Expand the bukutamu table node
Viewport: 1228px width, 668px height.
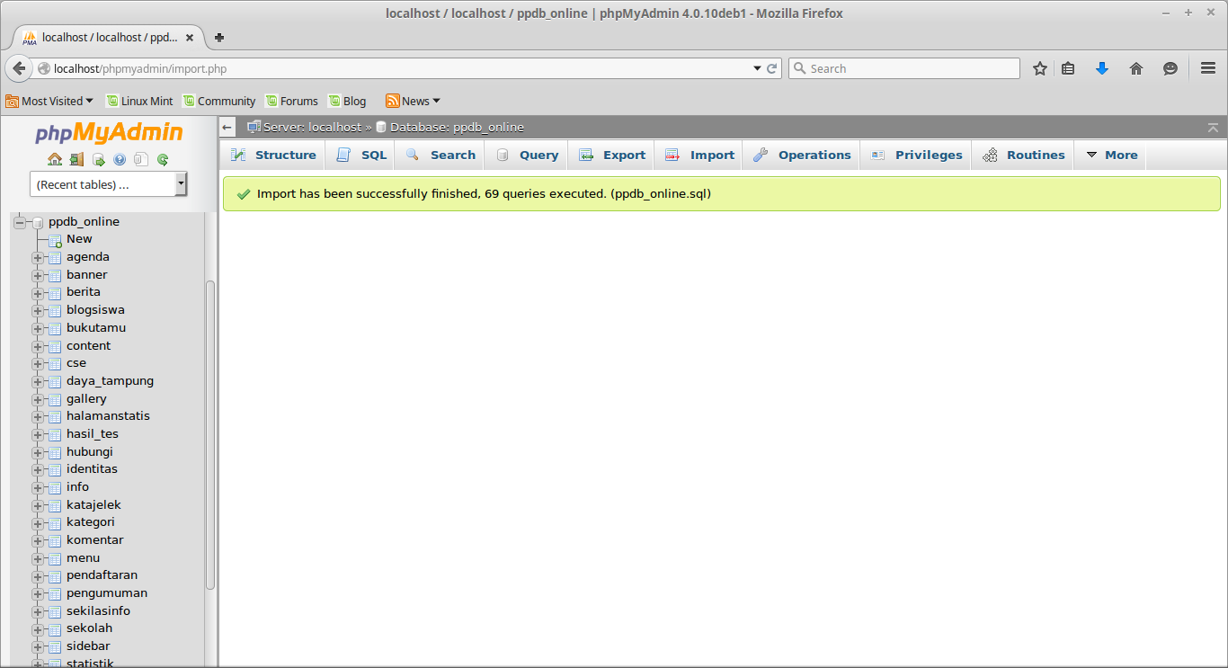pyautogui.click(x=38, y=329)
